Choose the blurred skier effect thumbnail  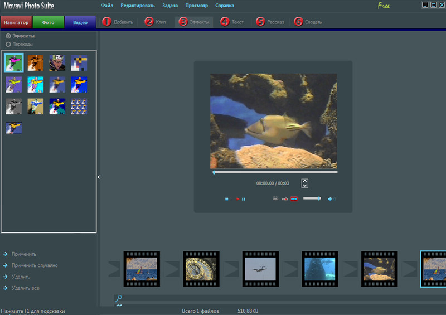pyautogui.click(x=57, y=85)
